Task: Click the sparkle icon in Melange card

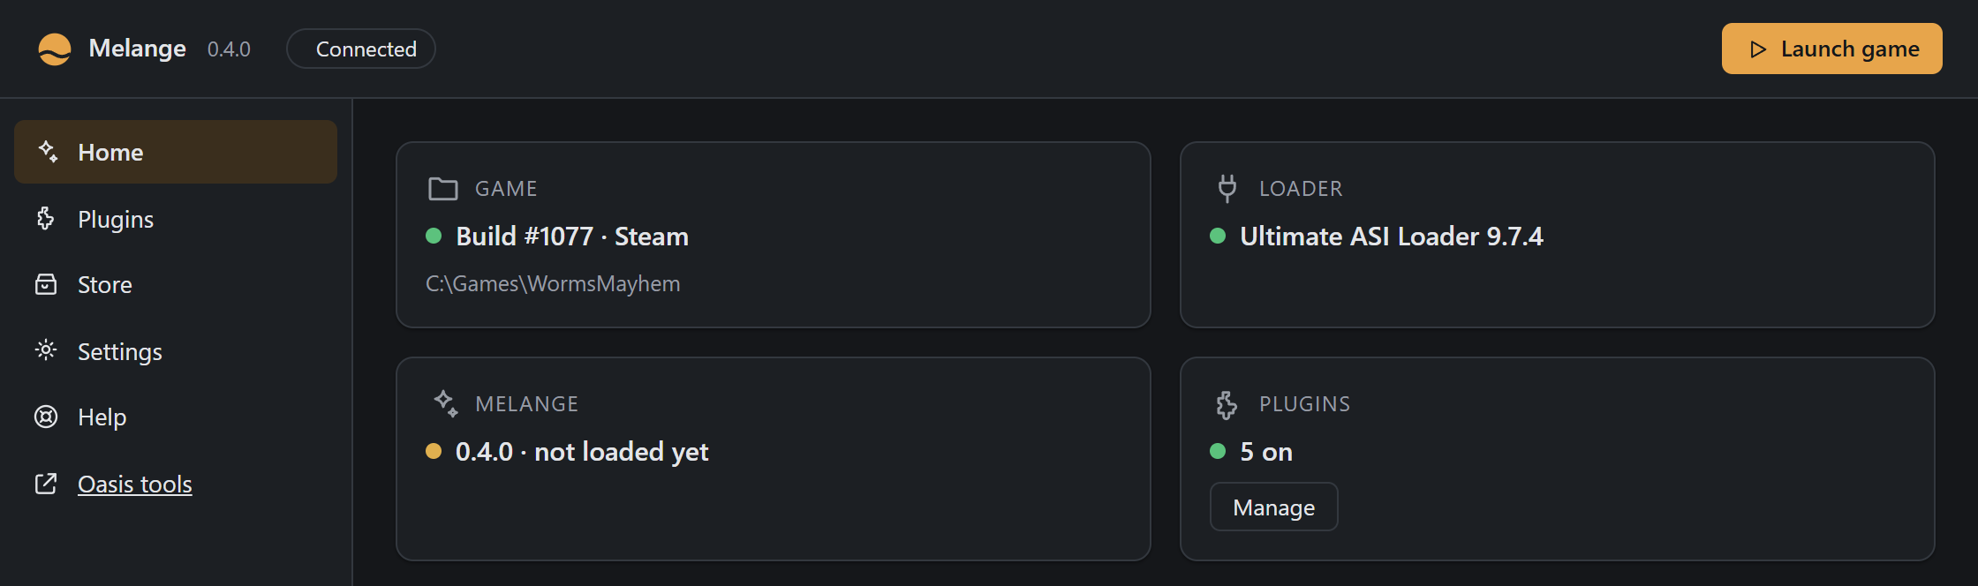Action: tap(445, 403)
